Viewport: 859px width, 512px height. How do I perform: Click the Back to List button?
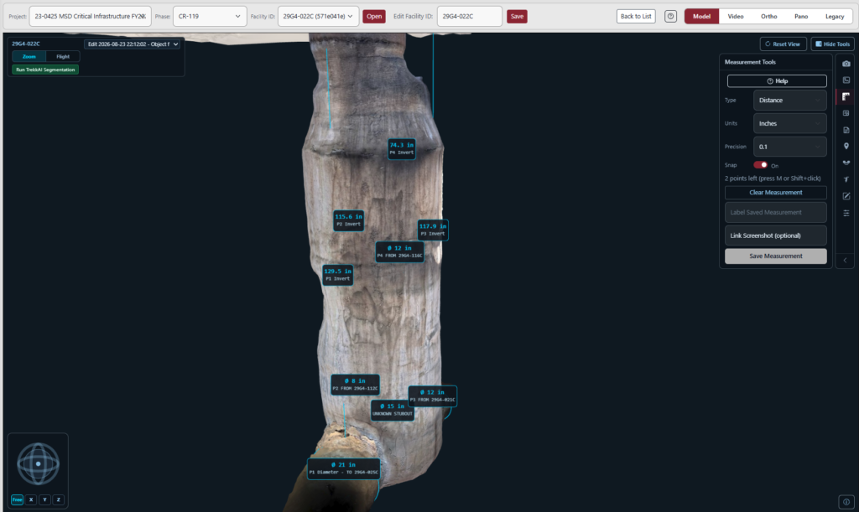(636, 17)
